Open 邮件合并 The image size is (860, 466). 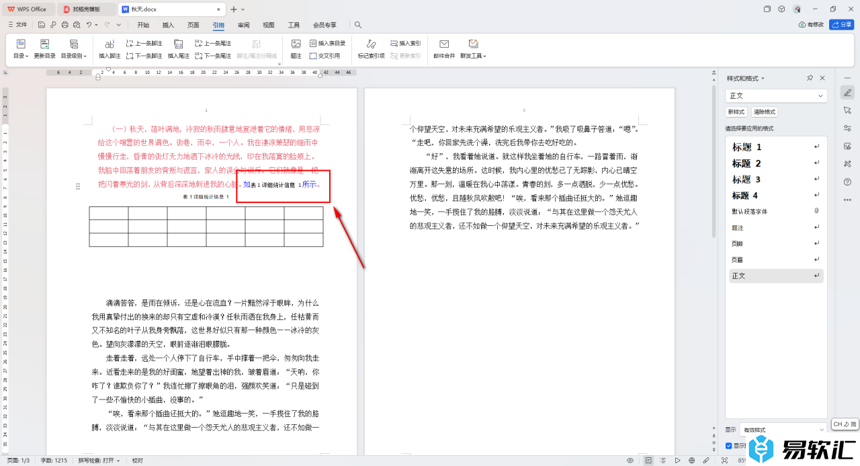click(x=444, y=48)
